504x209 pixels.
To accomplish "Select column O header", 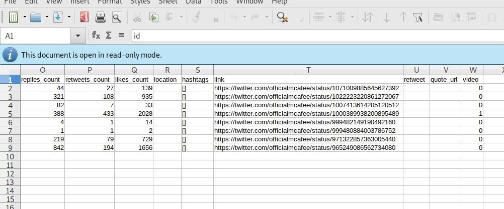I will pyautogui.click(x=42, y=70).
